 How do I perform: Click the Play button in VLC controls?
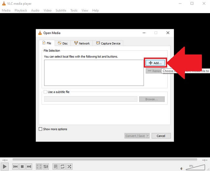point(5,167)
